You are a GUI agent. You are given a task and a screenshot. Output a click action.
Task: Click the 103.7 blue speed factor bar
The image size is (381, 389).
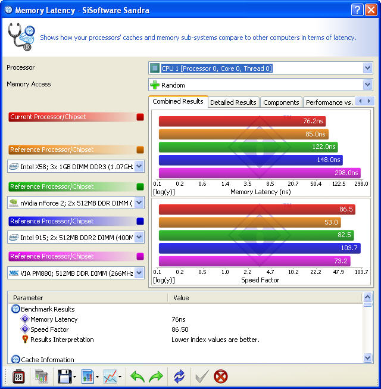tap(260, 248)
